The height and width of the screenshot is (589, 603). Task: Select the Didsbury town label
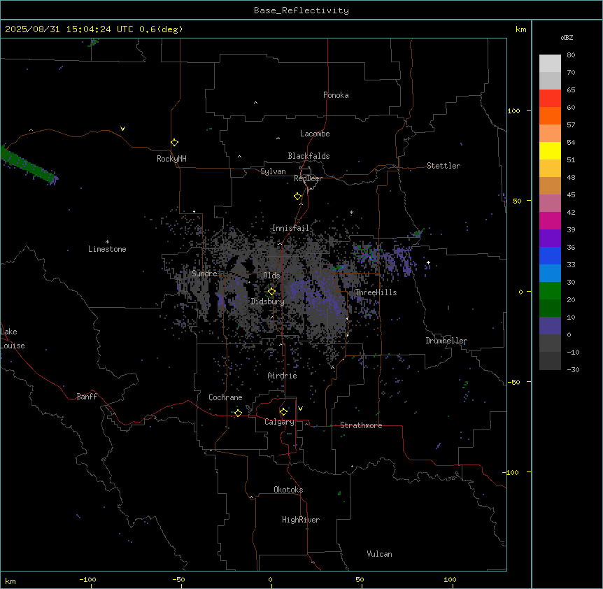pyautogui.click(x=268, y=301)
